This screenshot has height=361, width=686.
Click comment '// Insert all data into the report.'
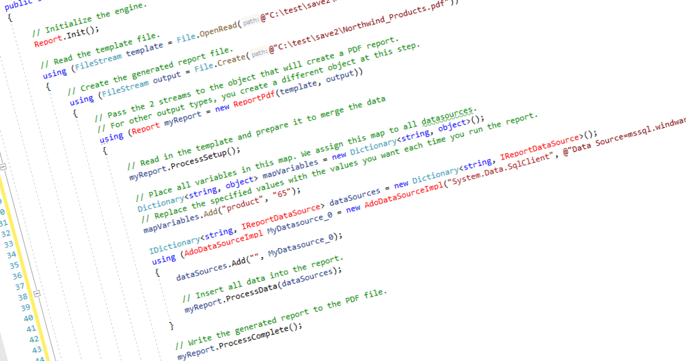pyautogui.click(x=263, y=279)
